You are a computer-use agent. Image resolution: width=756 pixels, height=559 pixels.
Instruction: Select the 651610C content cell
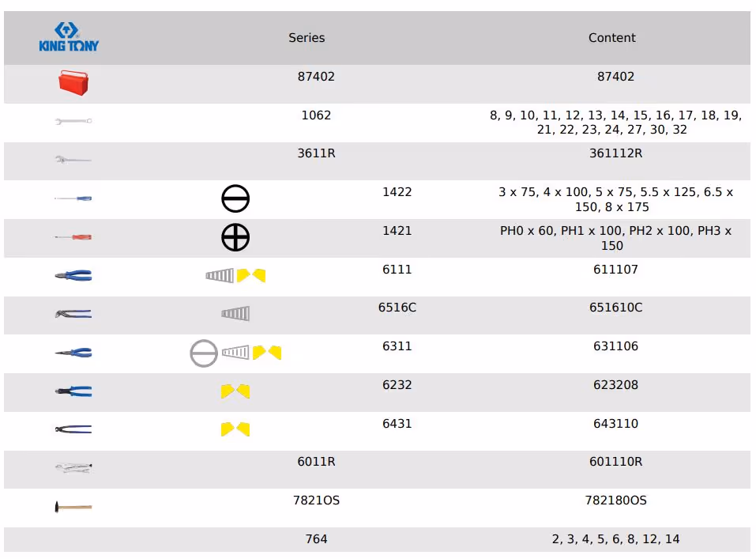(615, 308)
